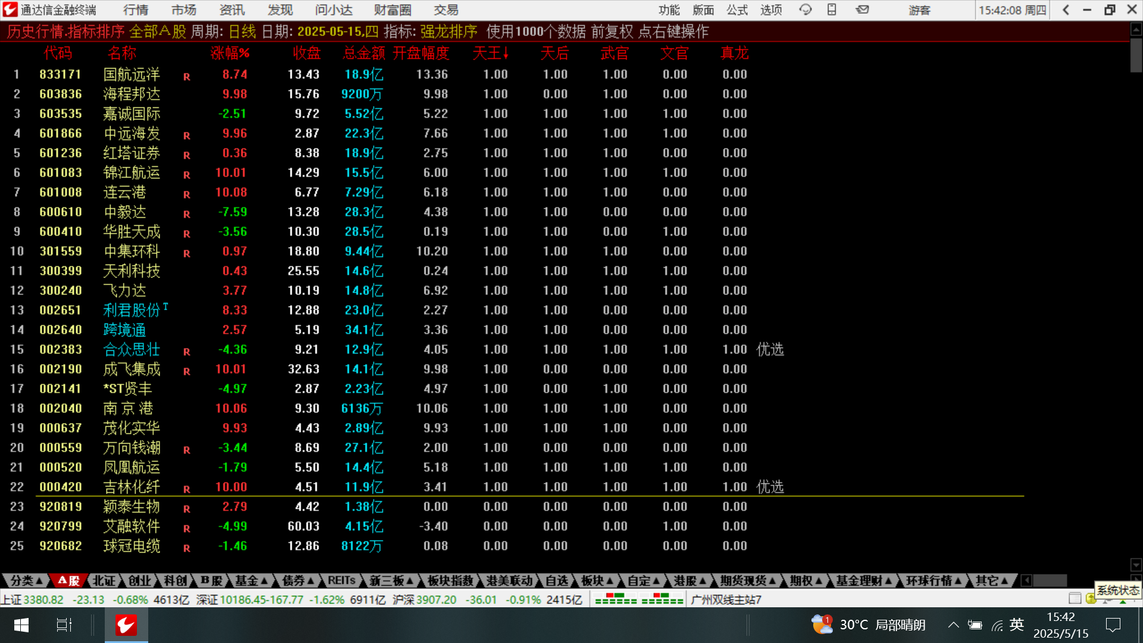Switch to the 创业 tab
Image resolution: width=1143 pixels, height=643 pixels.
coord(140,580)
